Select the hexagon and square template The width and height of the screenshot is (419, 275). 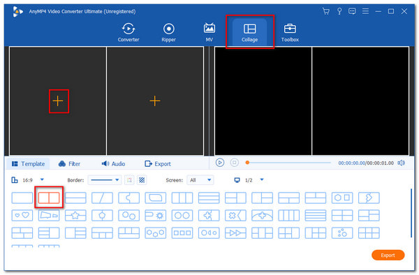342,198
